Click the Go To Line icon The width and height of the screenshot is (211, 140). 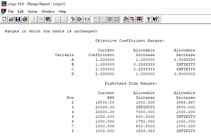[x=80, y=19]
